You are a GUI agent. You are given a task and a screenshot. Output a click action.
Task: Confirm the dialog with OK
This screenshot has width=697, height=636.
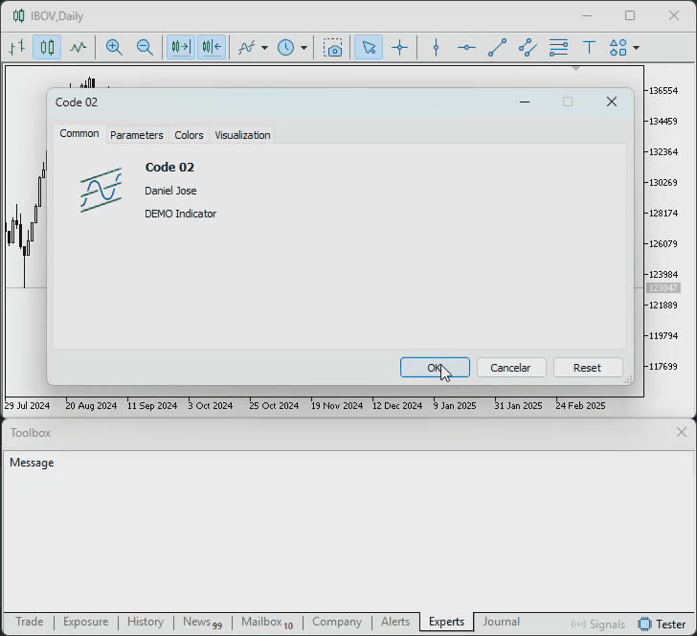(435, 368)
